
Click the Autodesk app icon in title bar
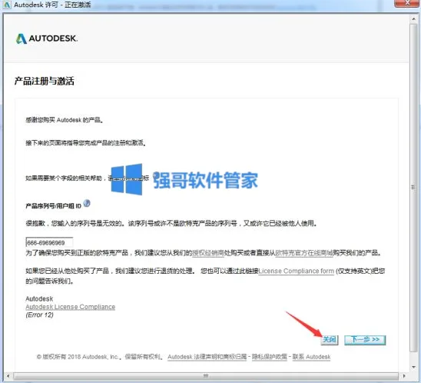pos(7,5)
